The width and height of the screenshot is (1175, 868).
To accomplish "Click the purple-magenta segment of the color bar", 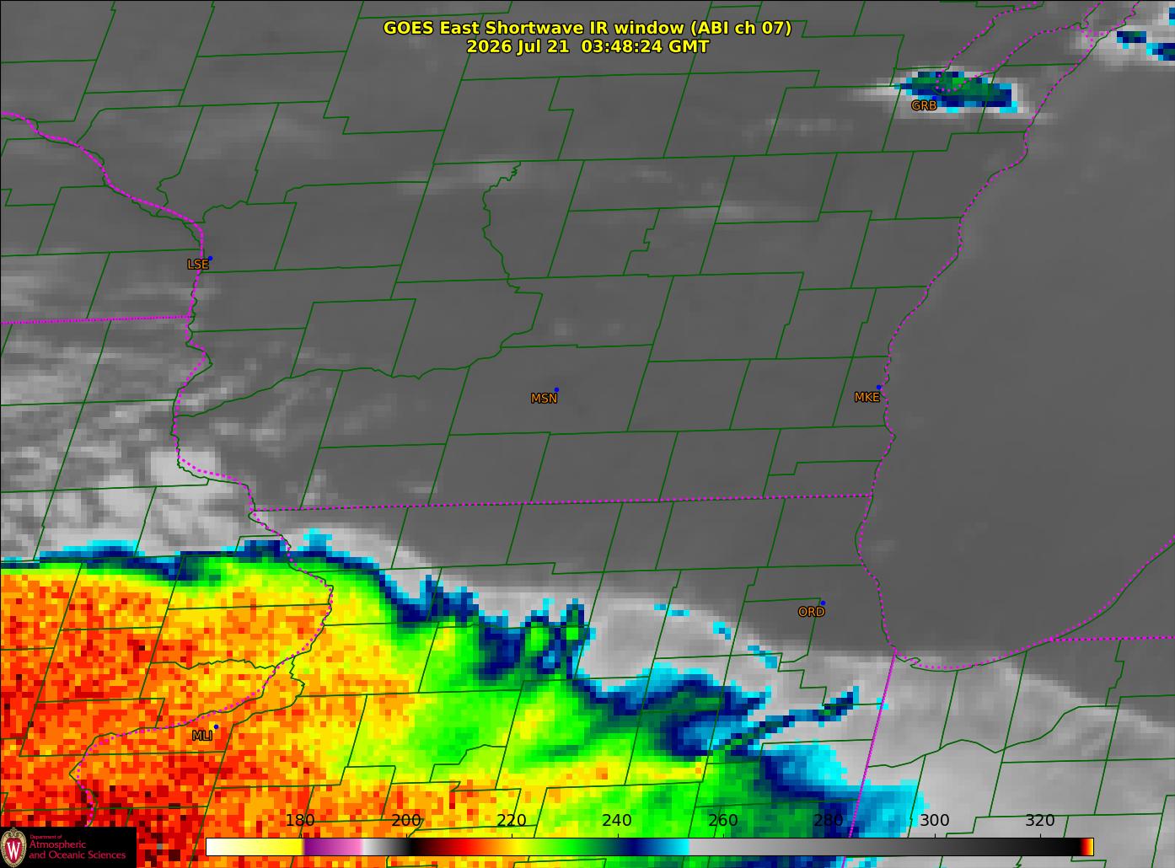I will (x=333, y=847).
